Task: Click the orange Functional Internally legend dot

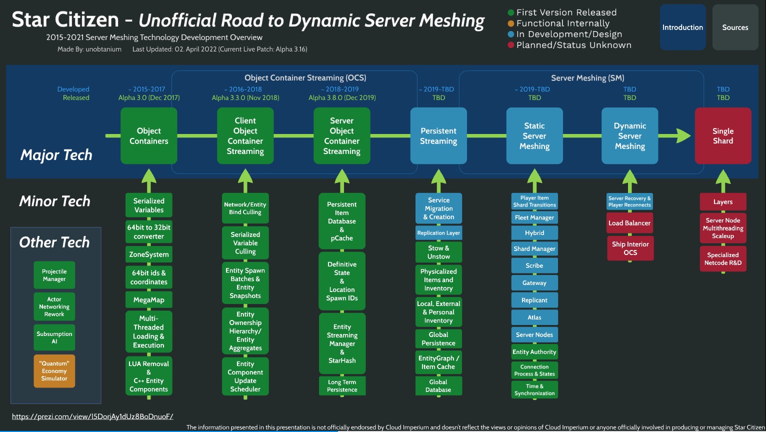Action: pyautogui.click(x=510, y=23)
